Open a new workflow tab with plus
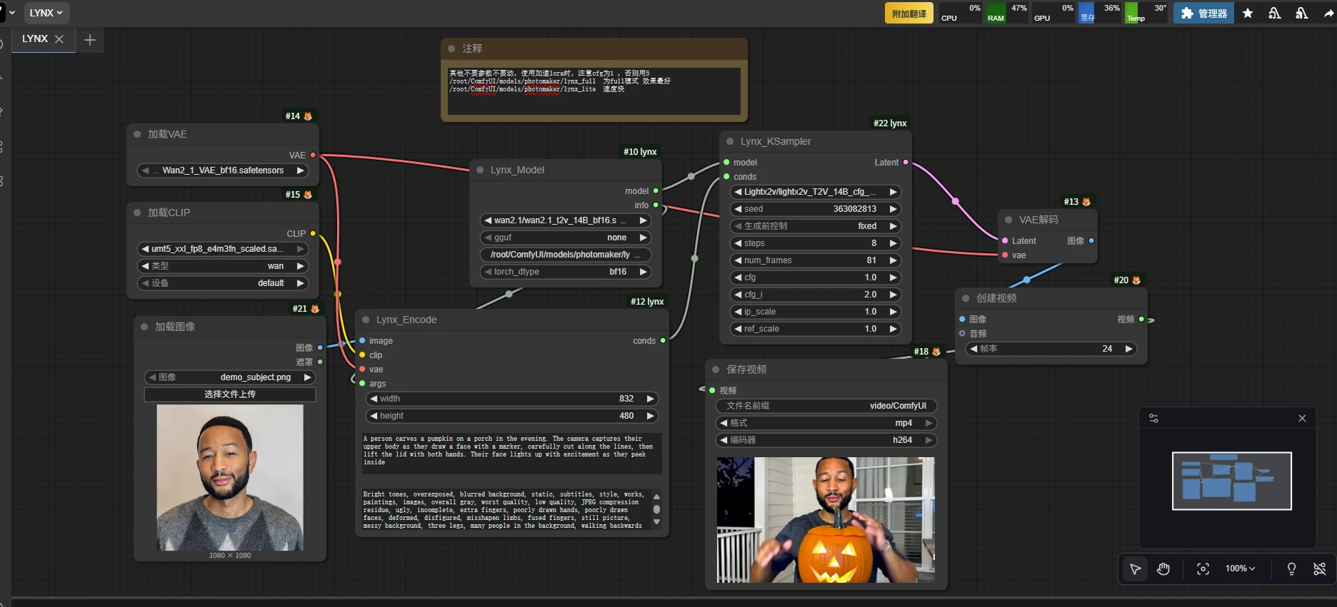 tap(90, 40)
